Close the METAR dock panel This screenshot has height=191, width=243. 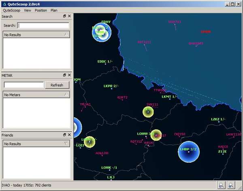pos(69,75)
